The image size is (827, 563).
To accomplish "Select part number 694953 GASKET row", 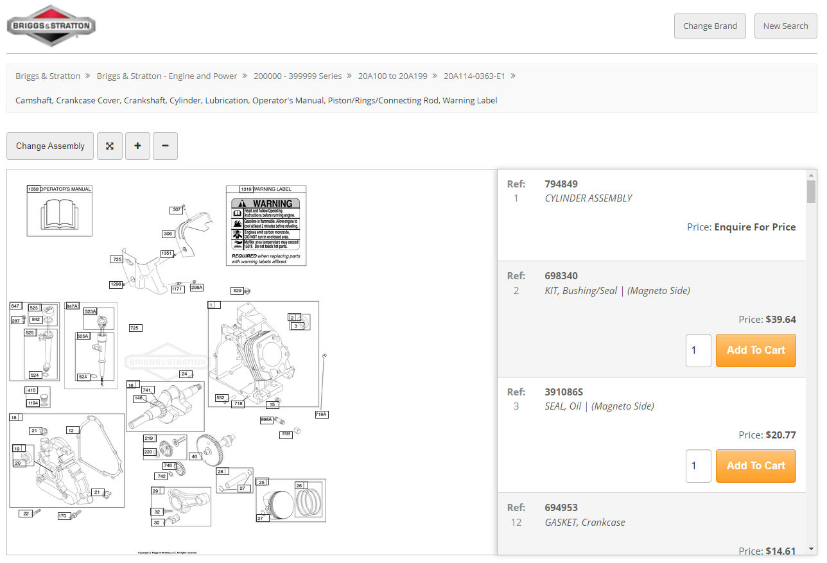I will [x=652, y=524].
